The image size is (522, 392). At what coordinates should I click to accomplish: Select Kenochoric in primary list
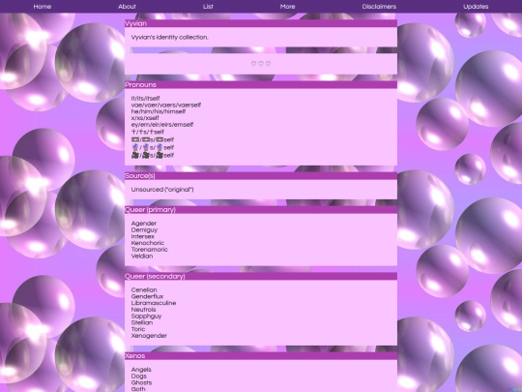[148, 243]
